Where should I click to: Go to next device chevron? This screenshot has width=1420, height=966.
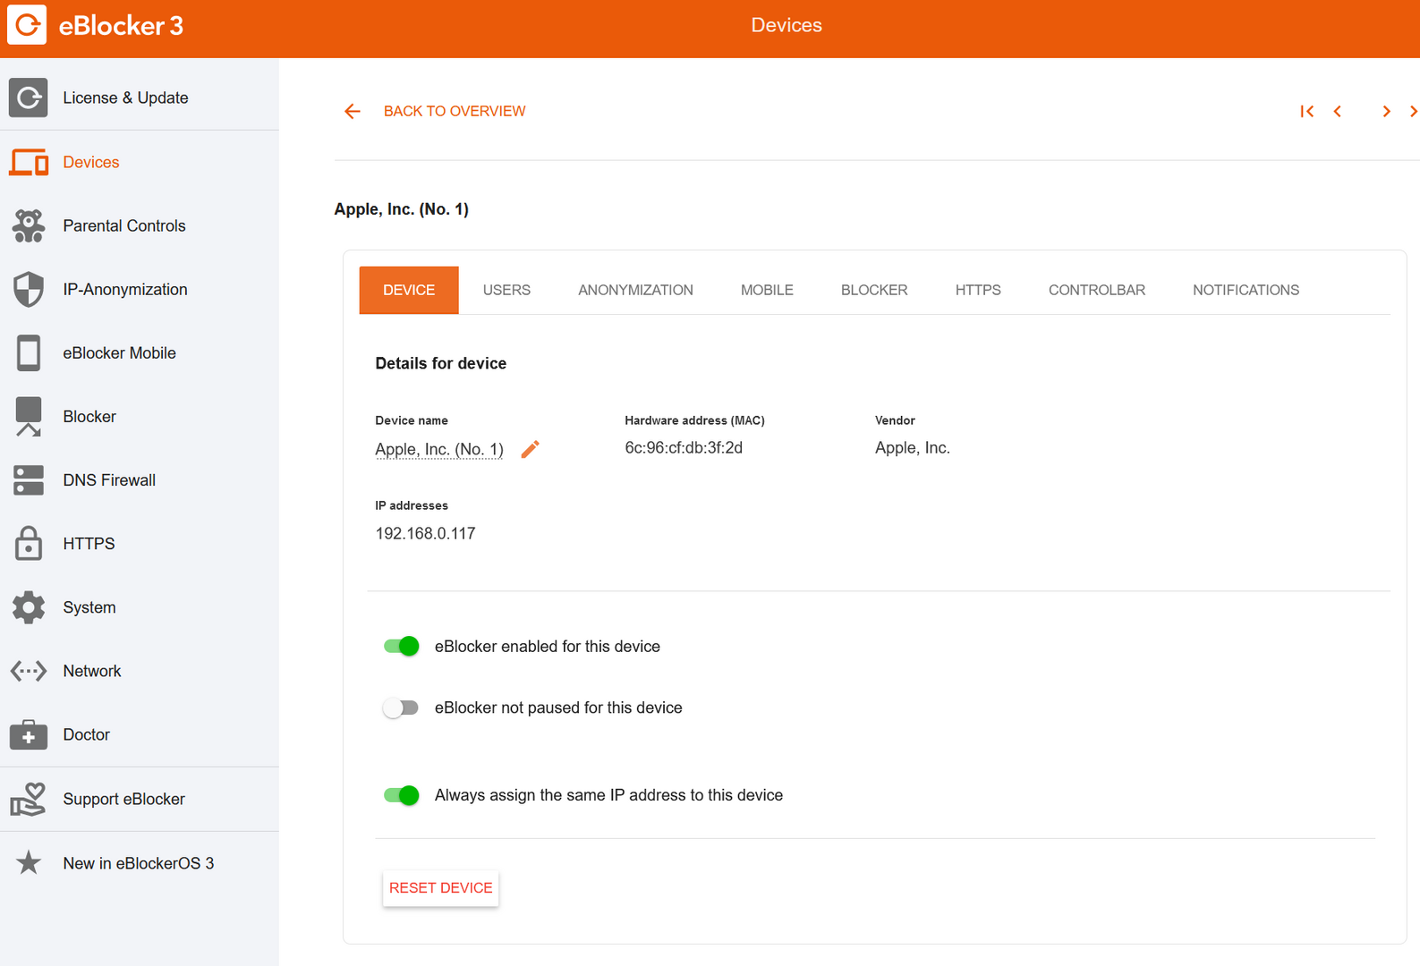pos(1386,111)
